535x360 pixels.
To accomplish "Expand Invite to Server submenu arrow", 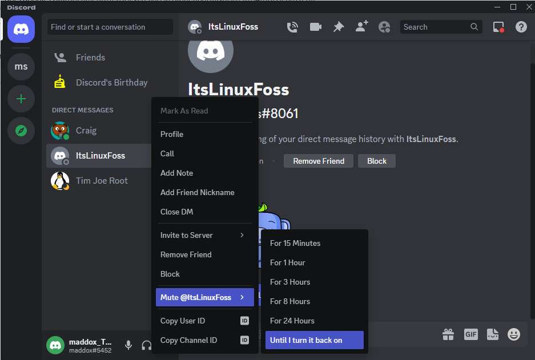I will (x=242, y=235).
